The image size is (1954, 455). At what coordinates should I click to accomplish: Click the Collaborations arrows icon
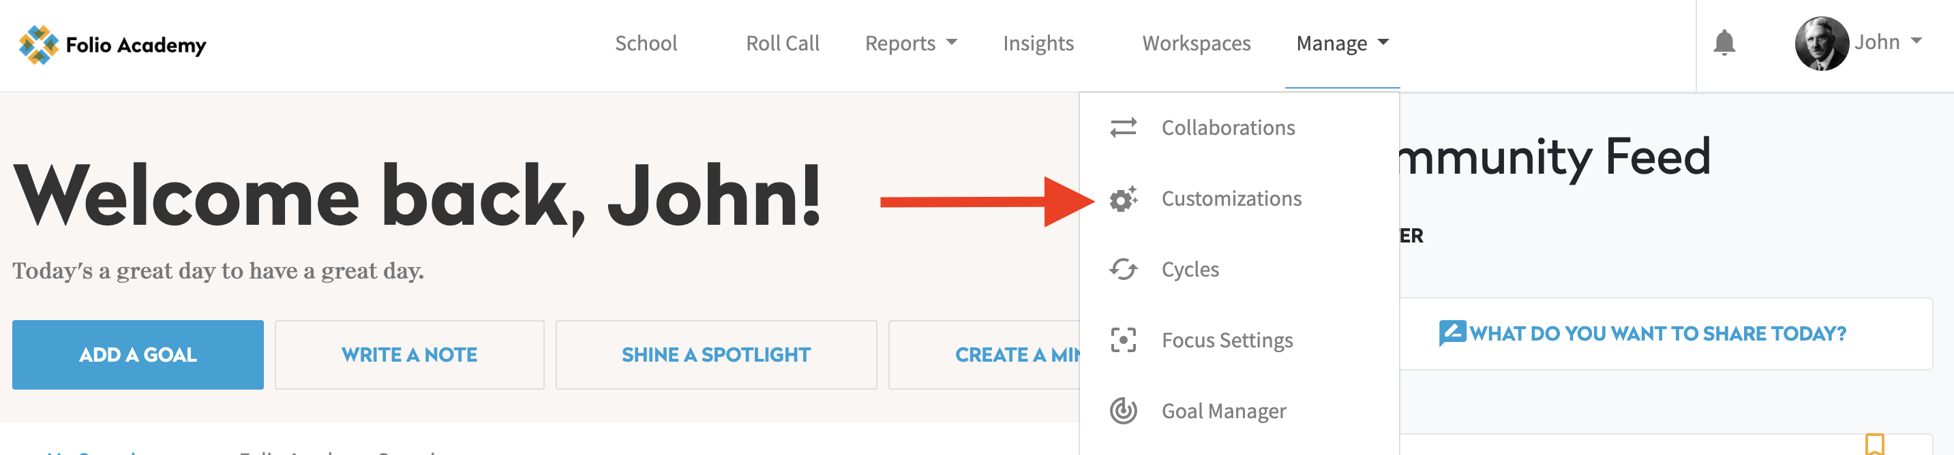1125,127
